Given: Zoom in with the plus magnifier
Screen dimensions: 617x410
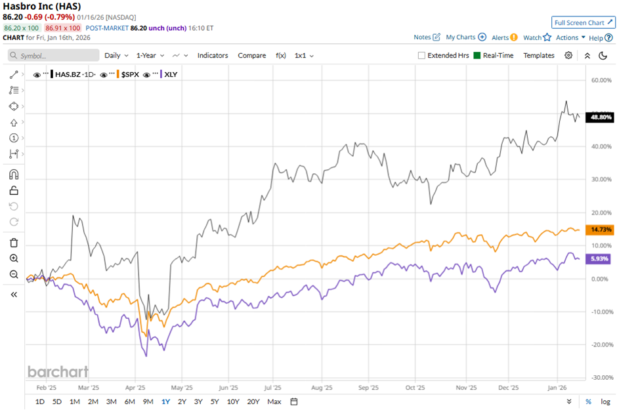Looking at the screenshot, I should click(14, 258).
